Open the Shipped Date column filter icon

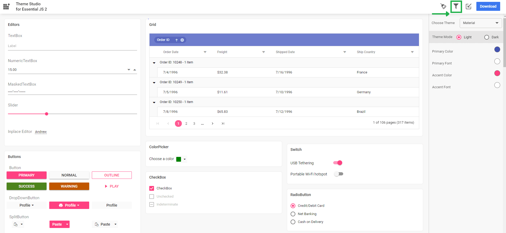[345, 52]
